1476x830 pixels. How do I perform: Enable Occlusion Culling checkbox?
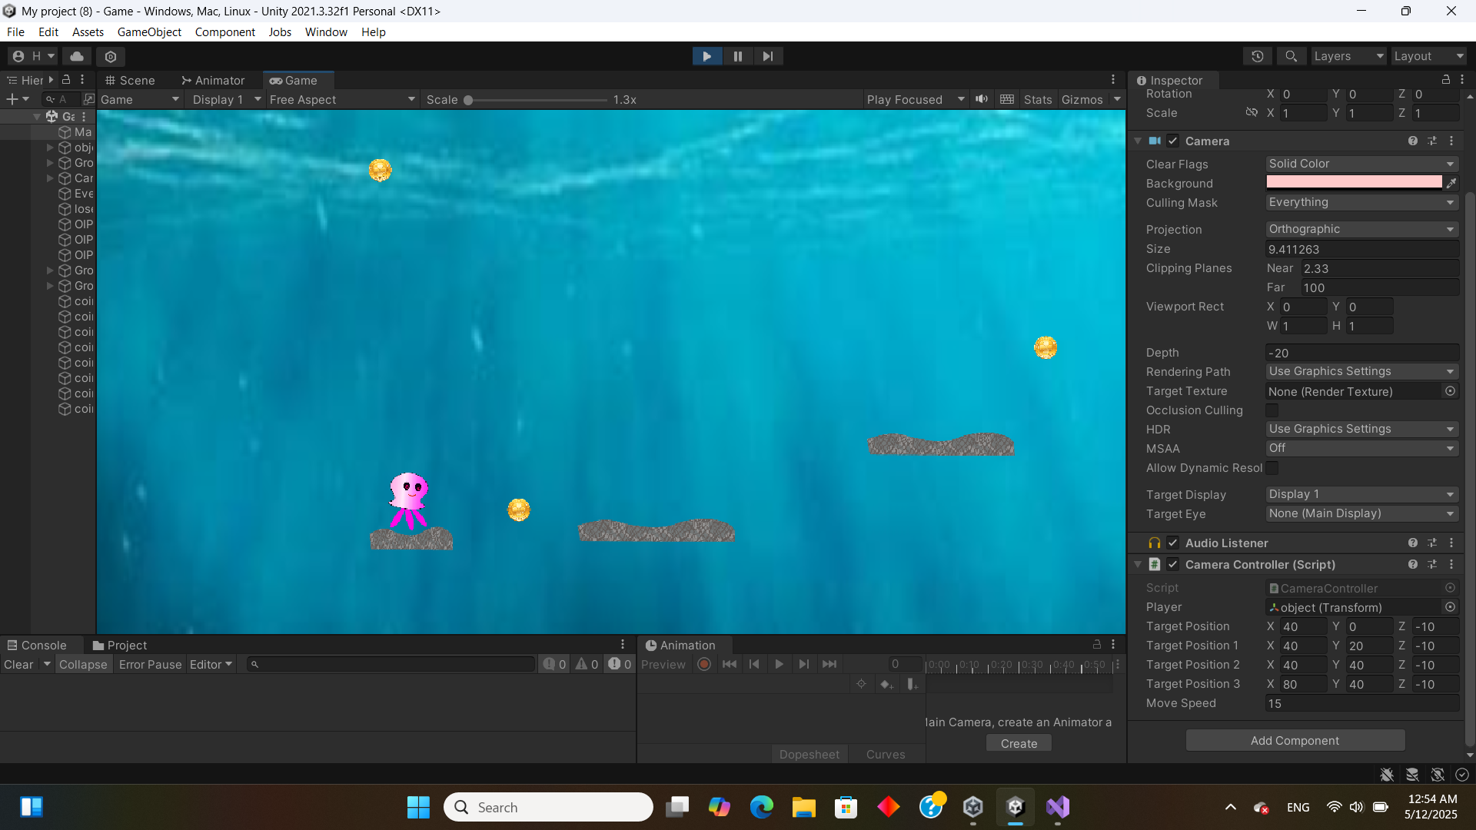coord(1272,410)
